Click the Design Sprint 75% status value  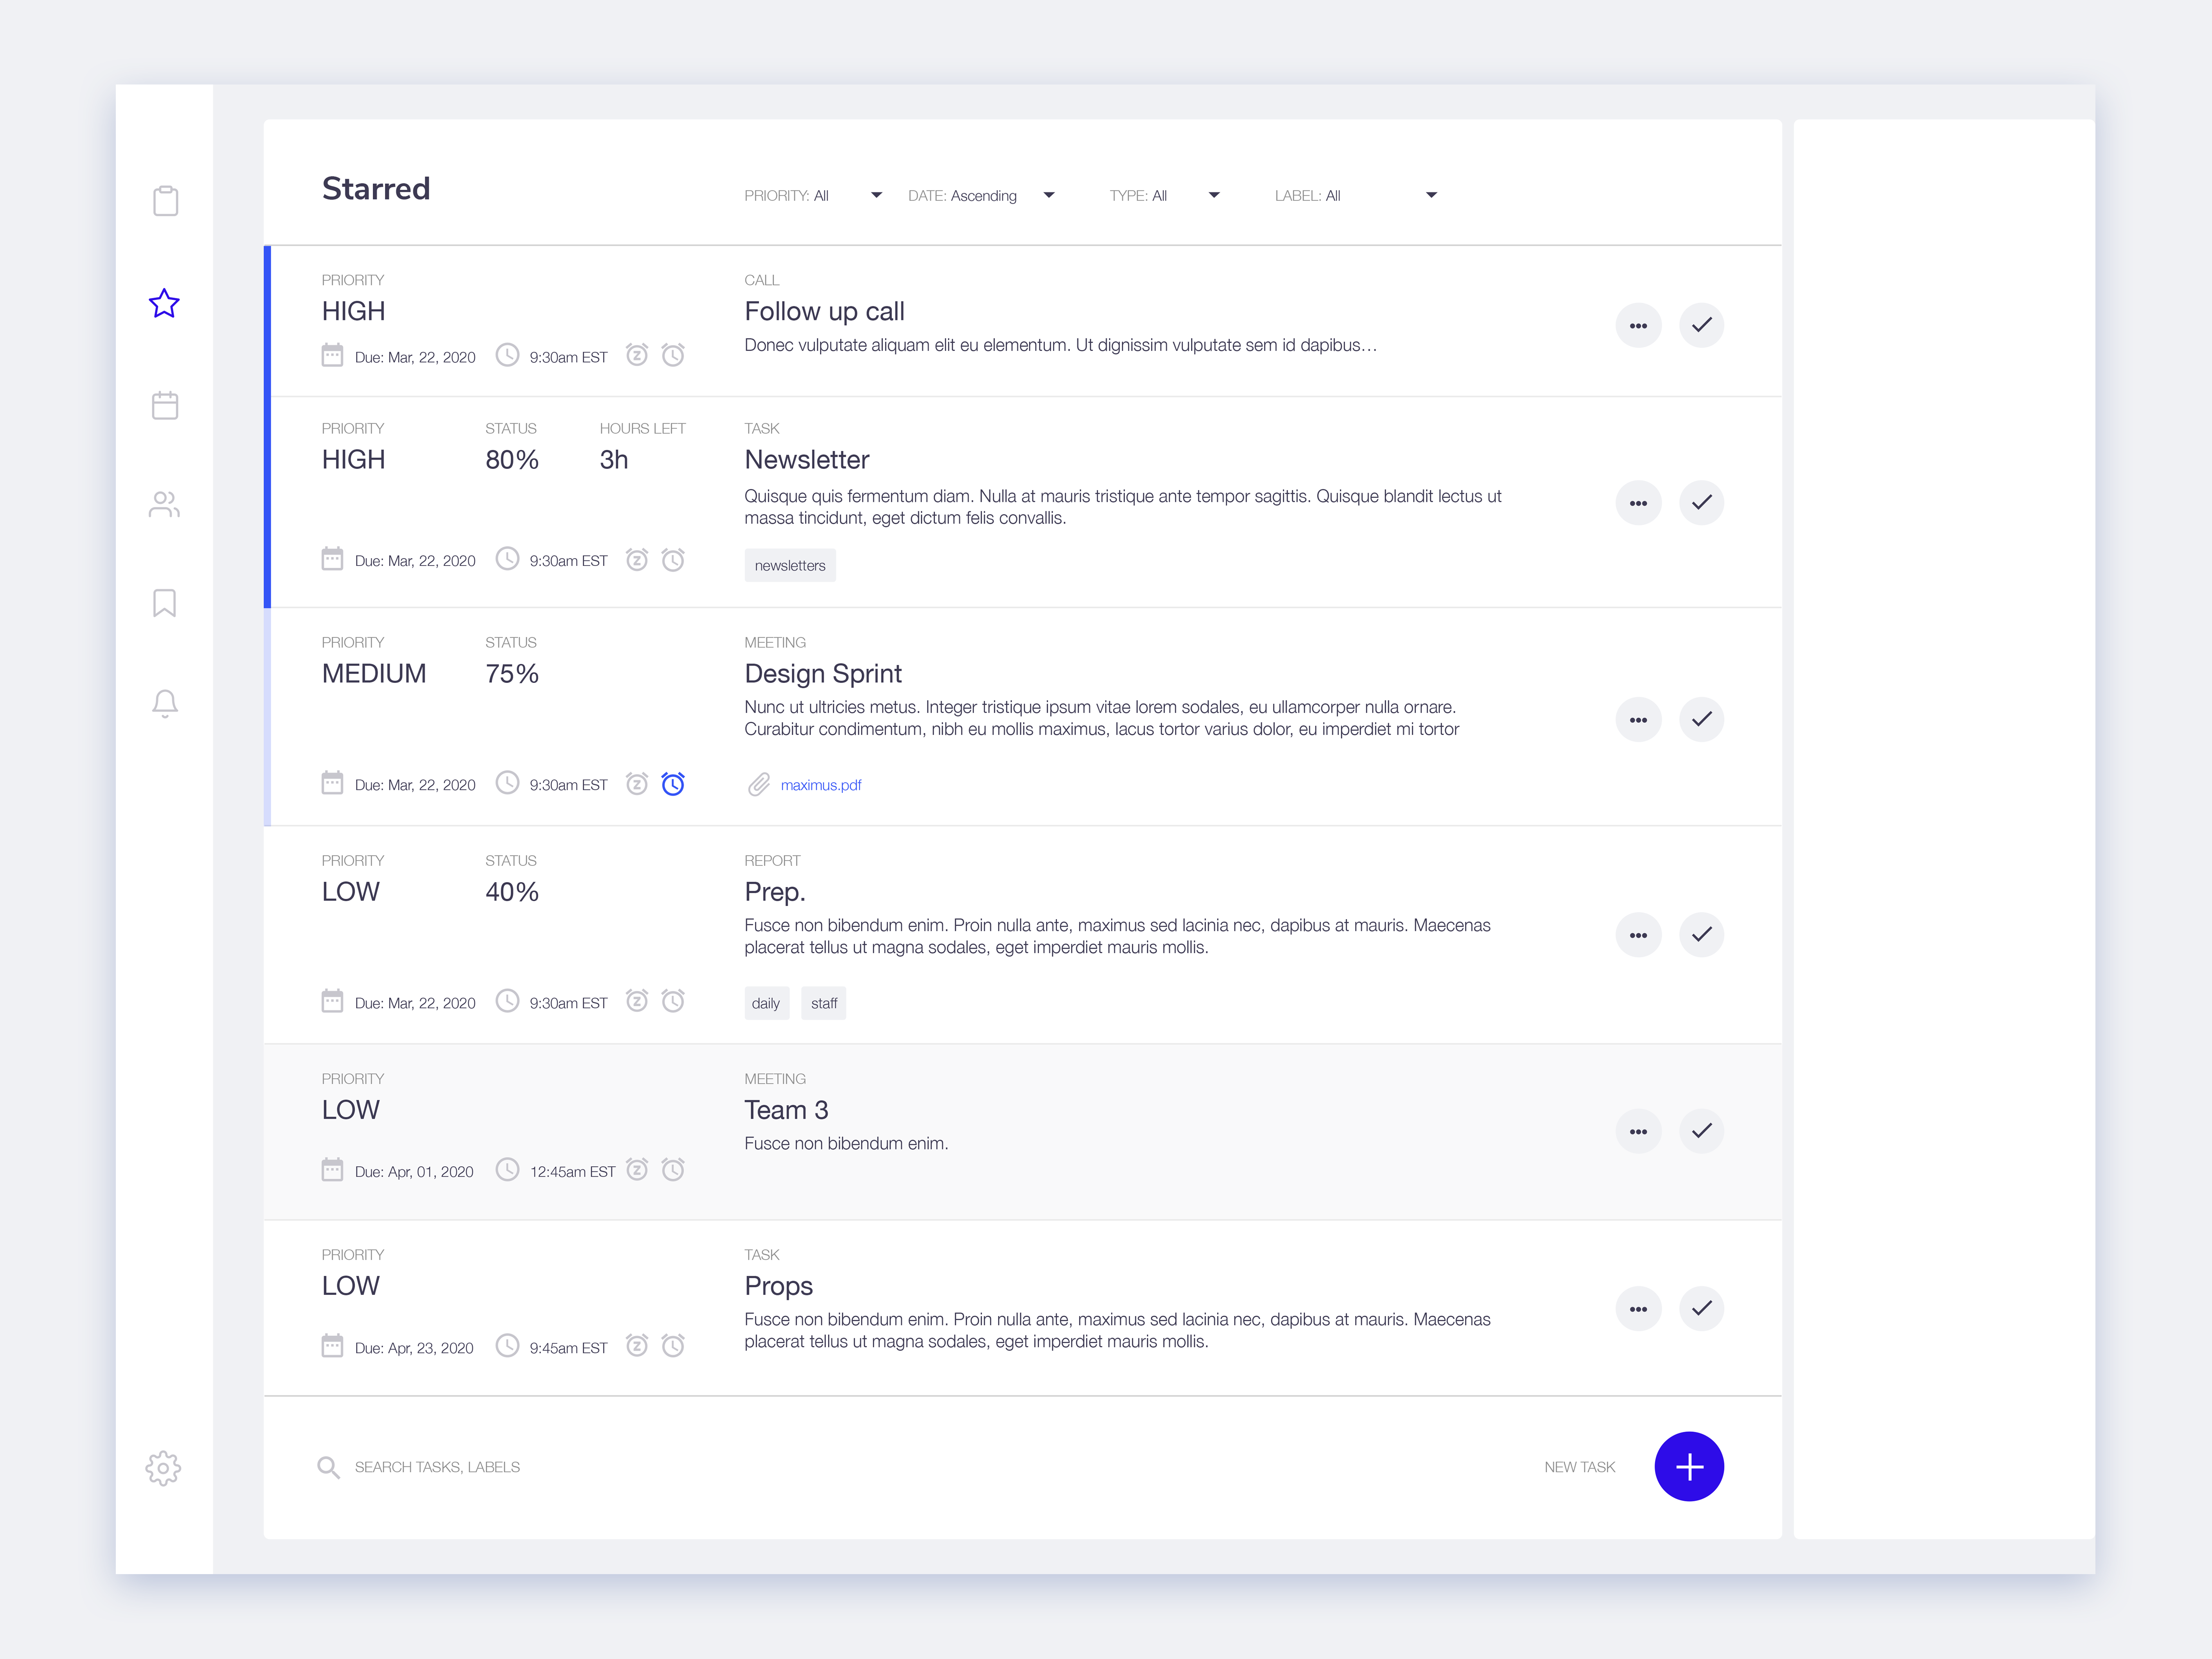click(x=512, y=674)
